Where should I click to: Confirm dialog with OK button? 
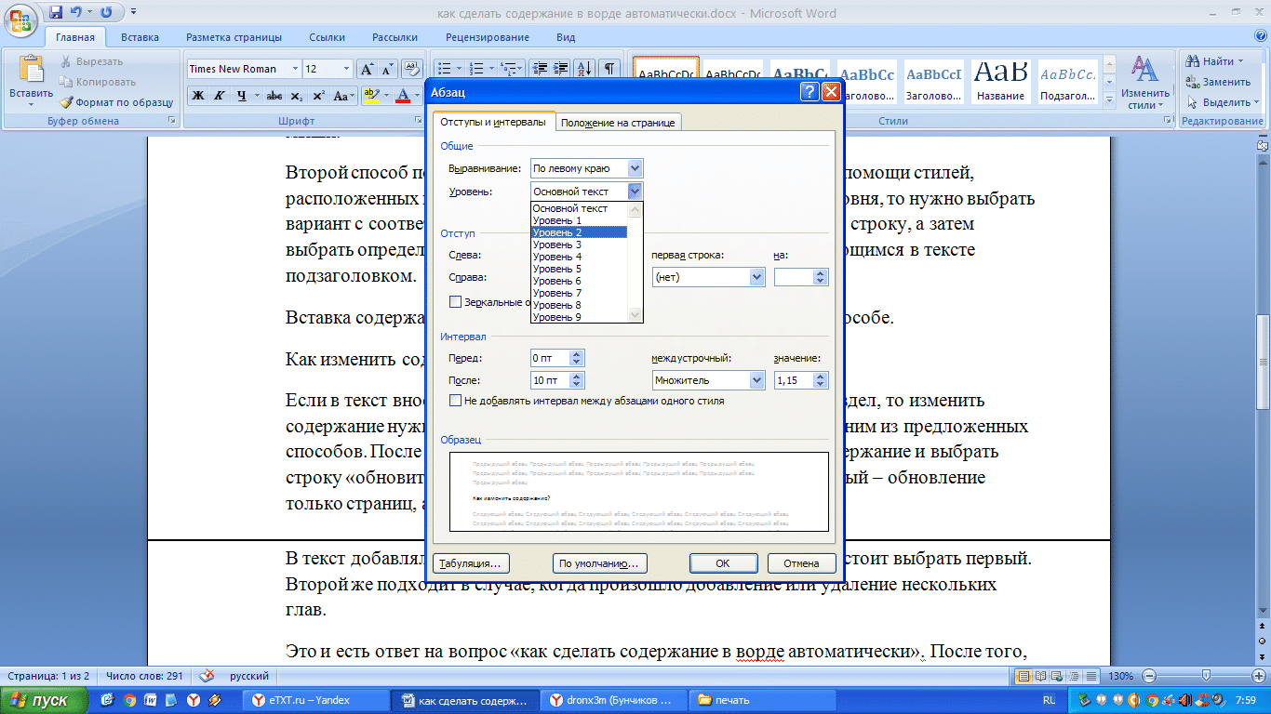(723, 563)
